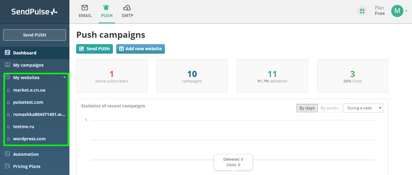The width and height of the screenshot is (412, 175).
Task: Click lock icon beside romashka804471401
Action: point(8,115)
